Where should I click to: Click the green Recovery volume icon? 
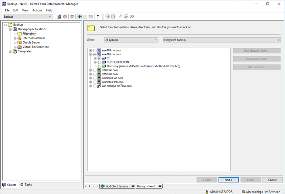[x=104, y=66]
